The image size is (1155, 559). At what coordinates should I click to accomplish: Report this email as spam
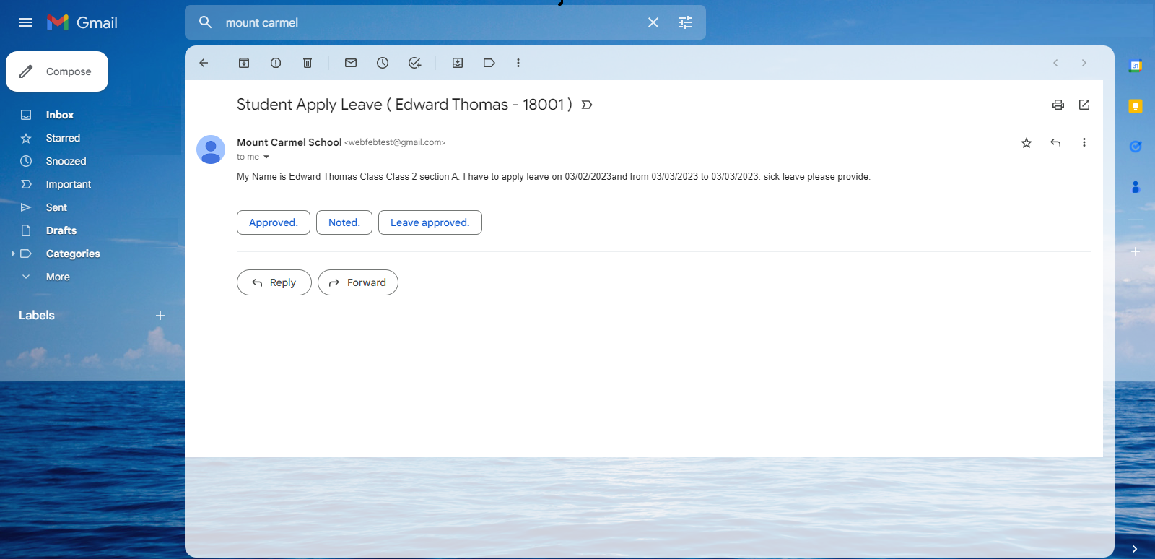(276, 63)
